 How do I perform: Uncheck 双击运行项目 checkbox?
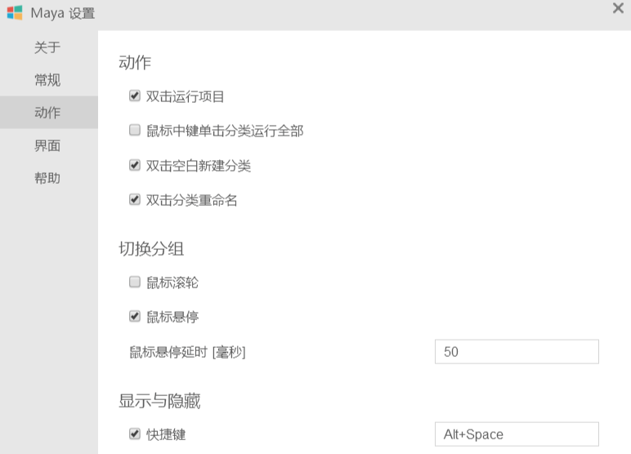pyautogui.click(x=135, y=96)
